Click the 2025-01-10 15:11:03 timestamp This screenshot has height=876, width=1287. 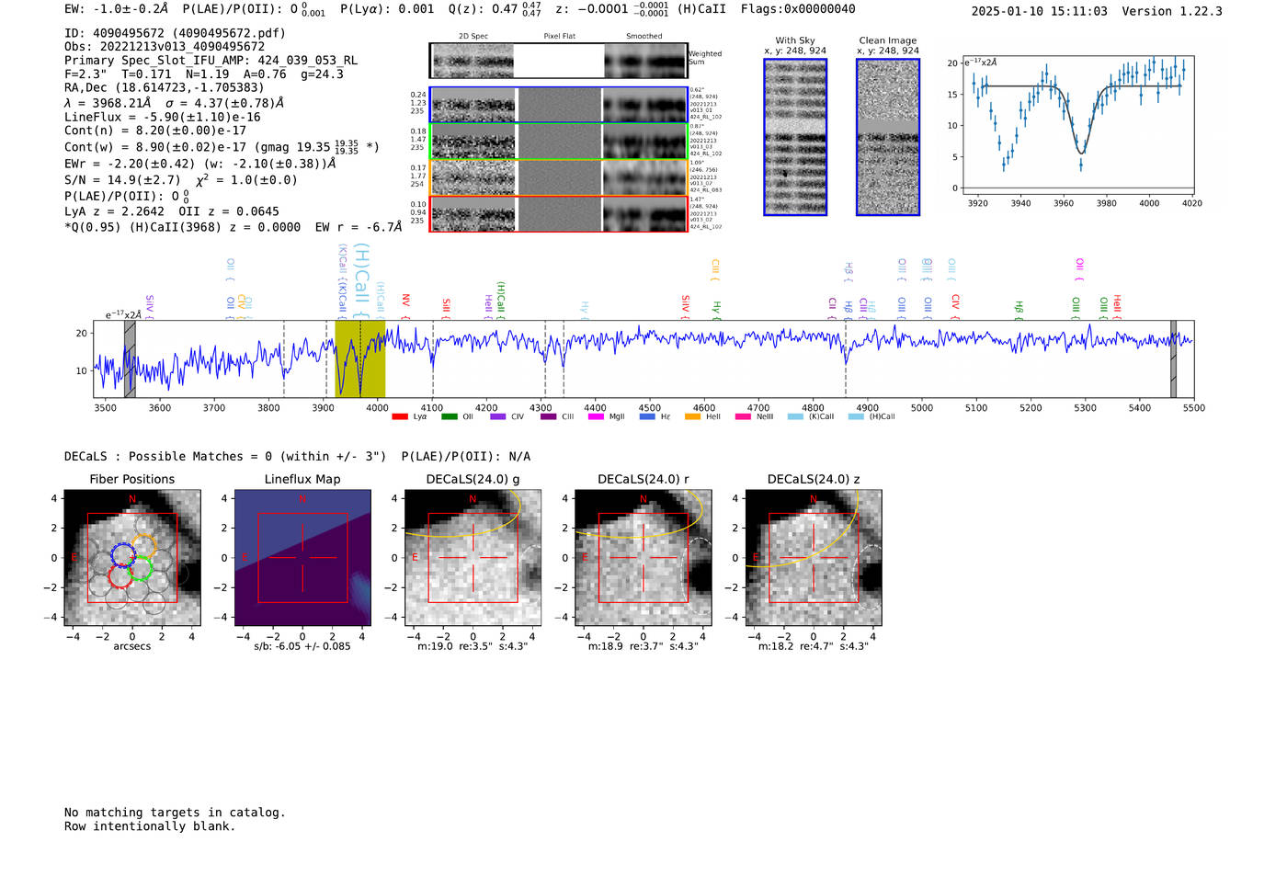(x=1039, y=11)
